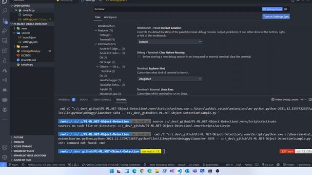Open Outlook from the taskbar
This screenshot has height=175, width=312.
(187, 171)
